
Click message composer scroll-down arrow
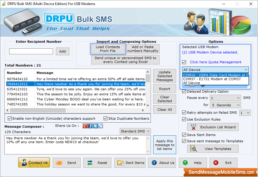pos(148,151)
